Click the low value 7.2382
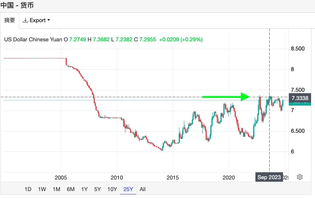Viewport: 315px width, 198px height. (x=124, y=40)
